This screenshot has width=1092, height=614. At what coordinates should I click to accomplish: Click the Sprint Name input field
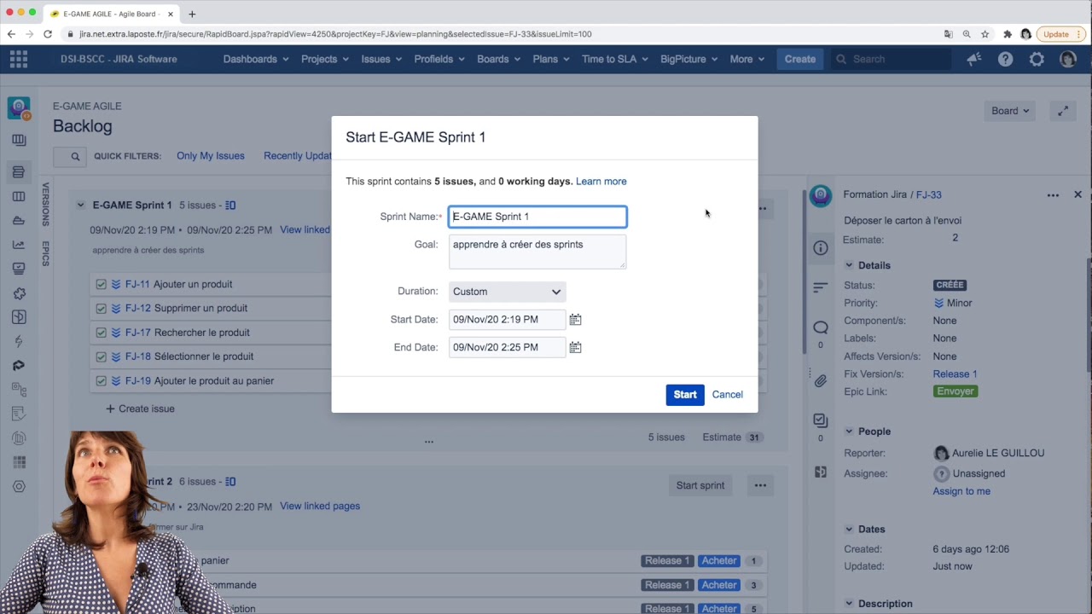tap(537, 217)
